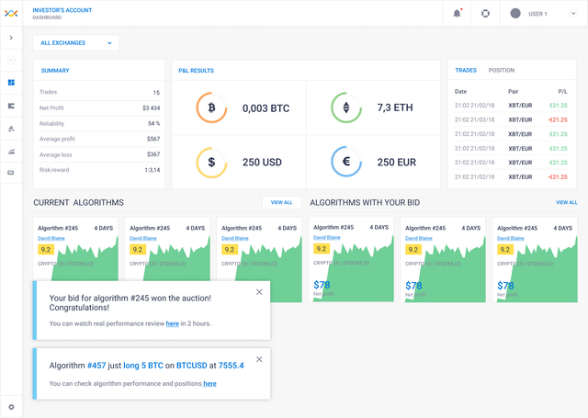This screenshot has width=588, height=418.
Task: Close the Algorithm #457 notification
Action: click(x=259, y=359)
